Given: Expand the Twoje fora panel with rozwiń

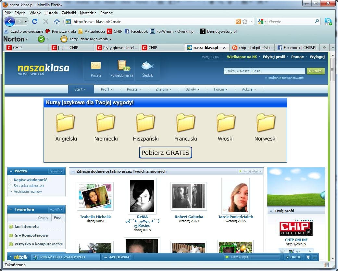Looking at the screenshot, I should click(56, 210).
